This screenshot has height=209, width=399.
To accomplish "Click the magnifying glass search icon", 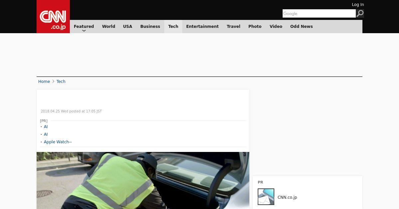I will (360, 14).
